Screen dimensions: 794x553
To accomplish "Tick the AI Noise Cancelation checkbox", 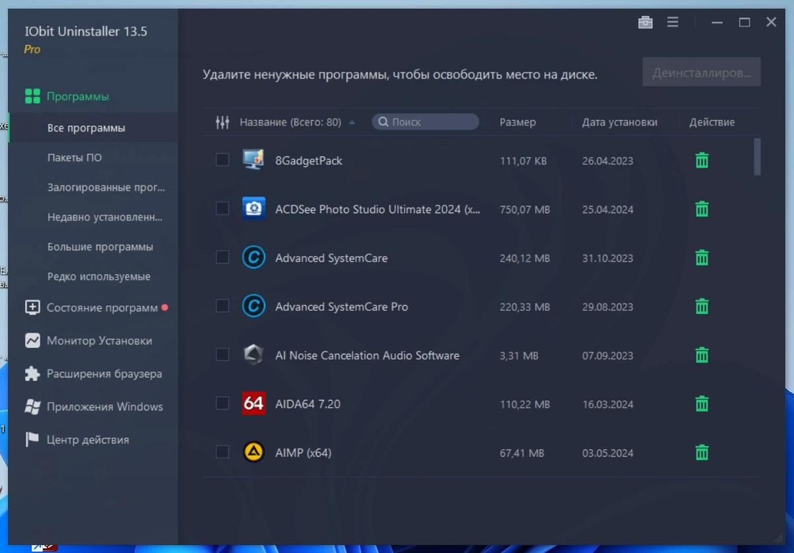I will point(222,355).
